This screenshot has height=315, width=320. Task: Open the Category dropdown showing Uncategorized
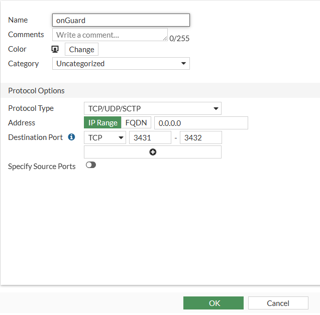pyautogui.click(x=121, y=64)
